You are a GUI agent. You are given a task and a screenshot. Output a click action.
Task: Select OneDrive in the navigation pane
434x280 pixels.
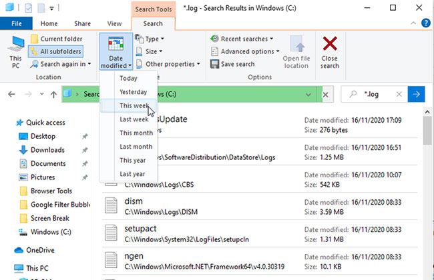(34, 250)
